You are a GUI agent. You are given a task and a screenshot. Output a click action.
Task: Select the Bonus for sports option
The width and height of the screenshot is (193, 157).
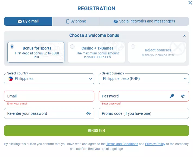click(12, 47)
